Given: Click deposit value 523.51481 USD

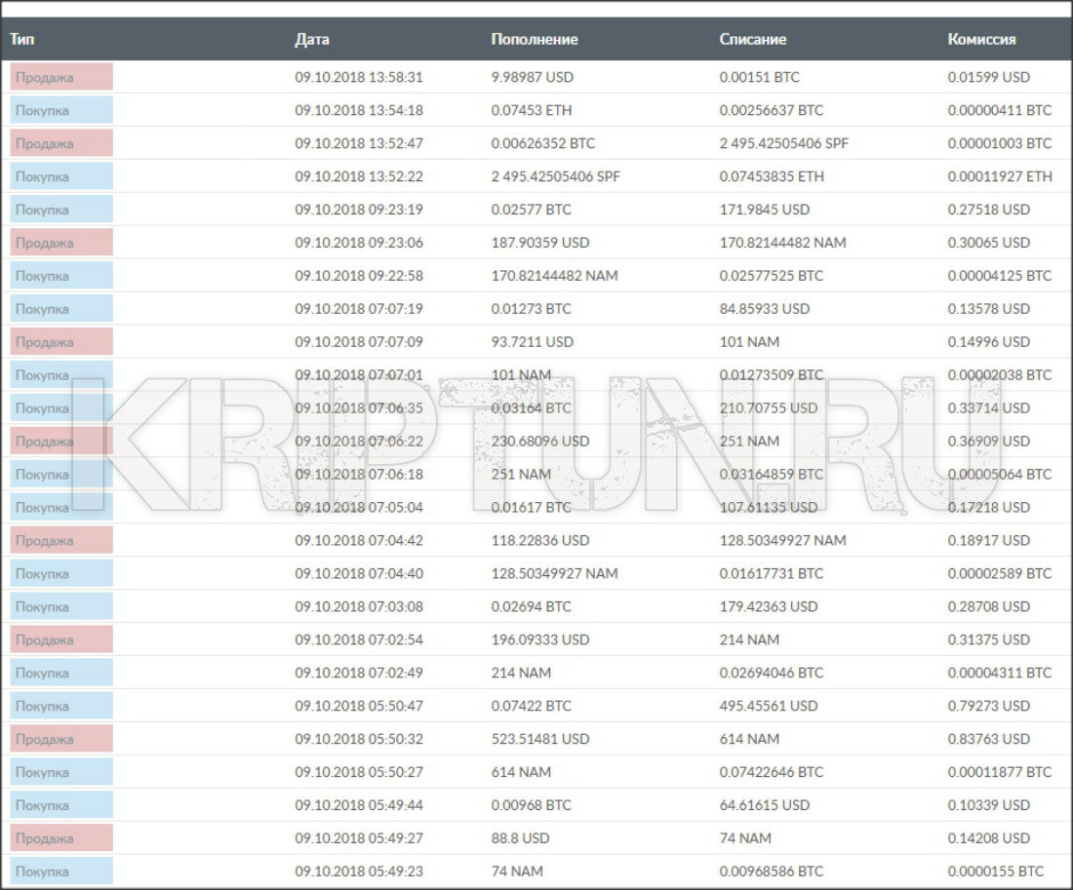Looking at the screenshot, I should pos(540,739).
